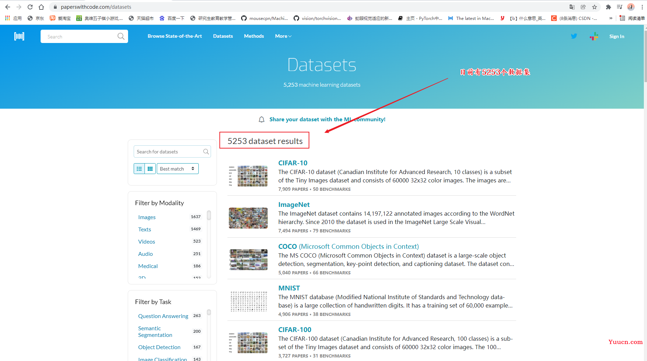647x361 pixels.
Task: Open the CSDN bookmark
Action: coord(574,18)
